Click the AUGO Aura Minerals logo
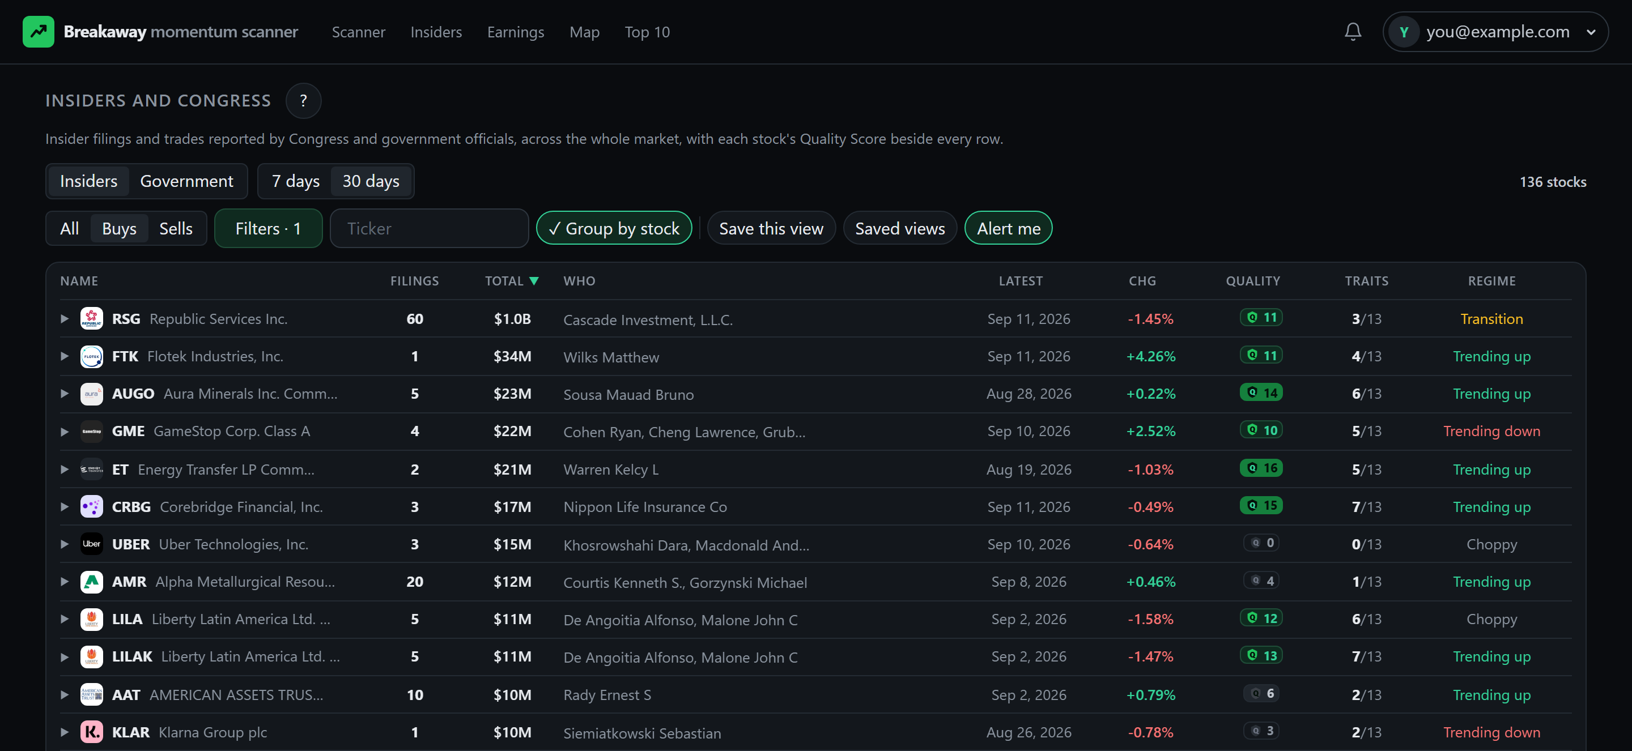 (x=92, y=393)
